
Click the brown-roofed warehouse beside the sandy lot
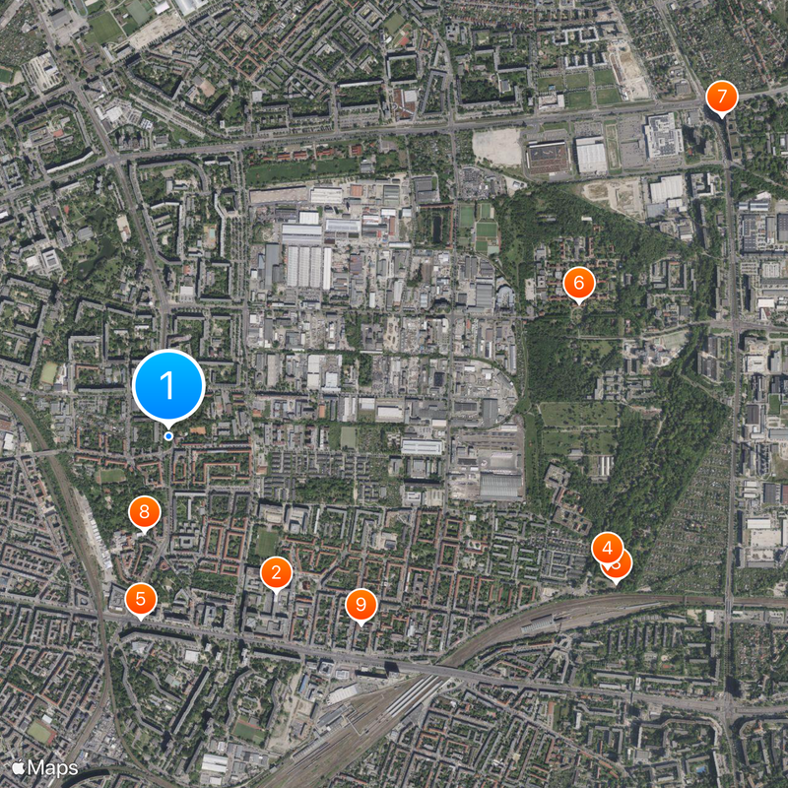tap(547, 157)
